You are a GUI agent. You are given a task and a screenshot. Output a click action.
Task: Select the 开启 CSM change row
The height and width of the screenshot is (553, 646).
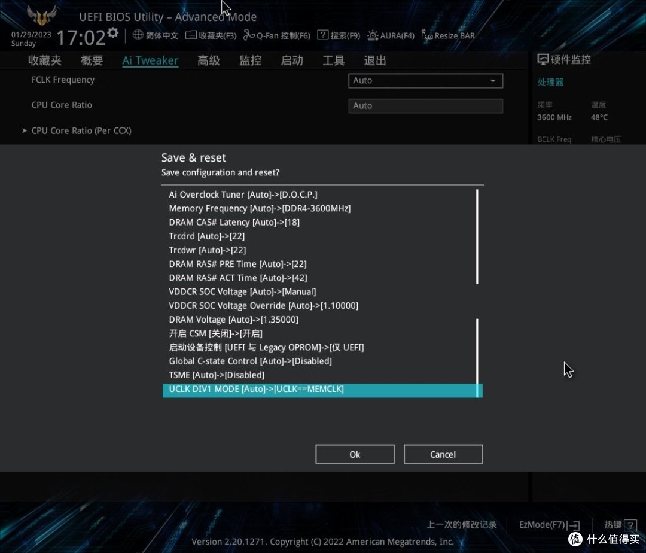point(322,334)
